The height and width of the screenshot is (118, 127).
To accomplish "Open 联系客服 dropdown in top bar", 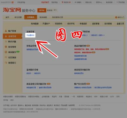I will 109,2.
